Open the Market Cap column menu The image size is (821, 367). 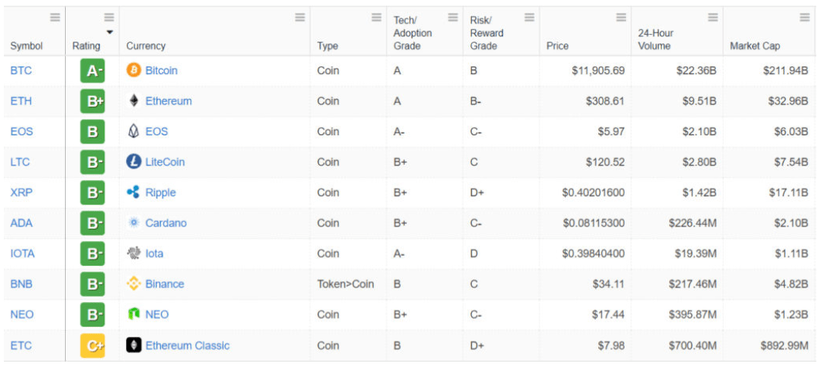click(805, 18)
